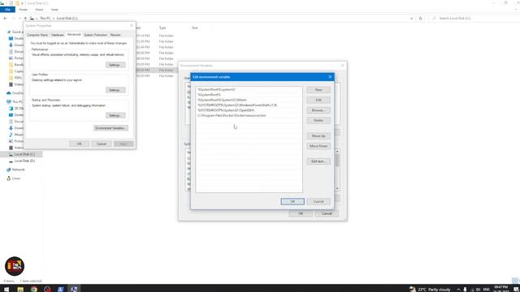Select the System32\OpenSSH path entry

249,110
